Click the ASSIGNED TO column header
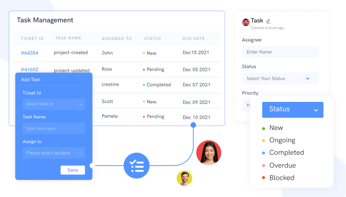This screenshot has height=197, width=346. (x=116, y=38)
